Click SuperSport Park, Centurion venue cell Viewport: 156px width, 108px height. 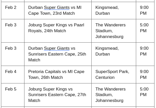[x=114, y=75]
